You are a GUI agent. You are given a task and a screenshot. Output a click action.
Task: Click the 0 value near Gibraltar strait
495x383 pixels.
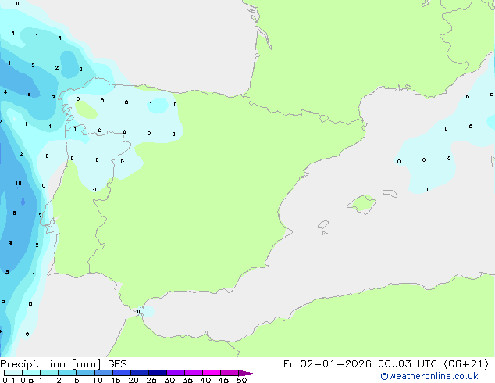coord(138,312)
